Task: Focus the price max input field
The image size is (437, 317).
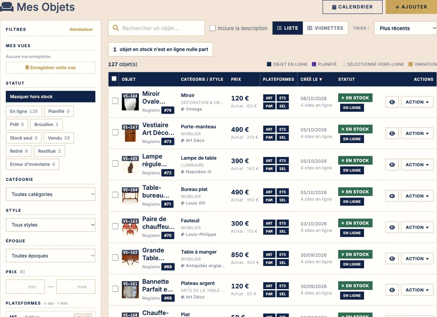Action: [76, 286]
